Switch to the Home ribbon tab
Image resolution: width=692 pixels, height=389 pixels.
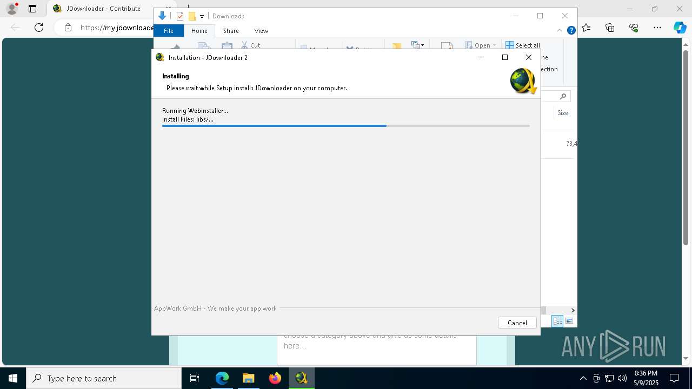(x=199, y=31)
